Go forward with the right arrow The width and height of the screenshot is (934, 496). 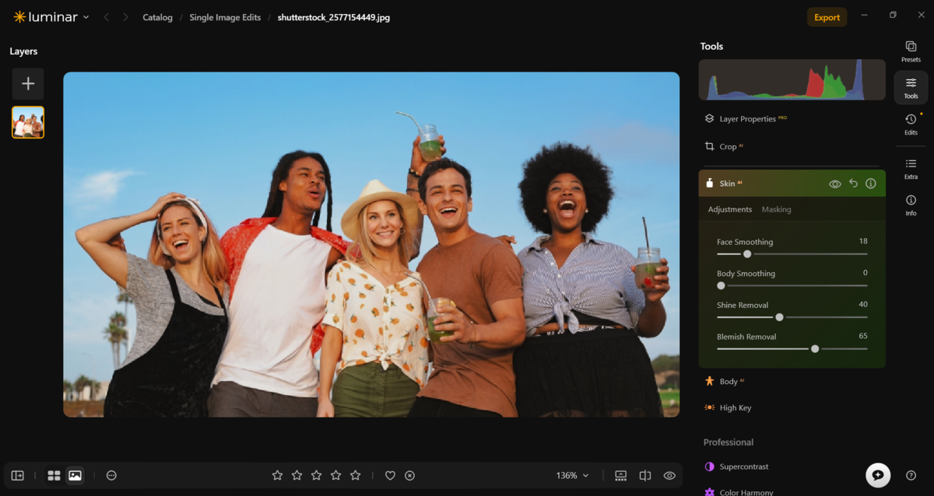(x=125, y=17)
